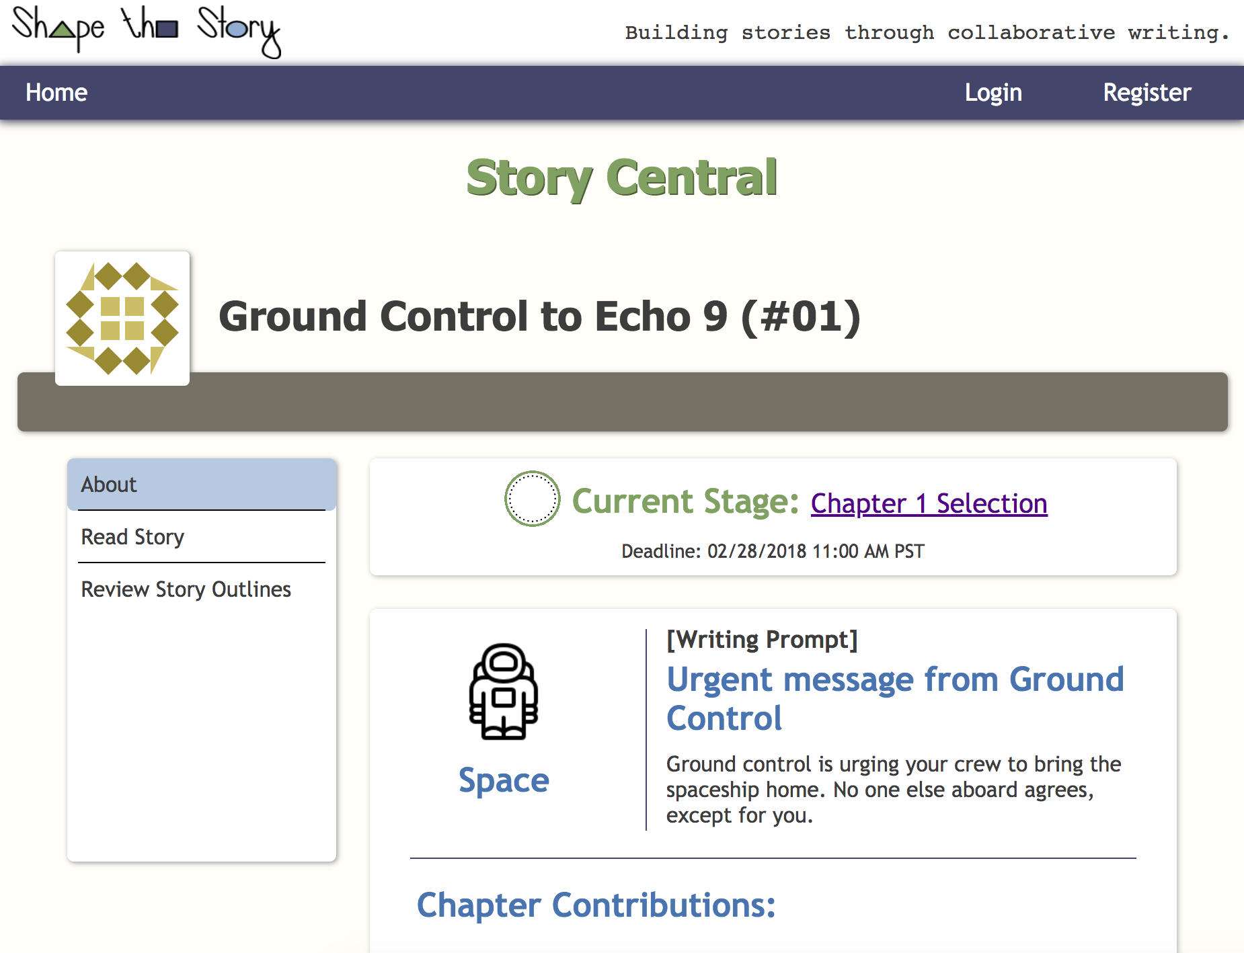Click the 'Current Stage:' label
The width and height of the screenshot is (1244, 953).
[685, 501]
